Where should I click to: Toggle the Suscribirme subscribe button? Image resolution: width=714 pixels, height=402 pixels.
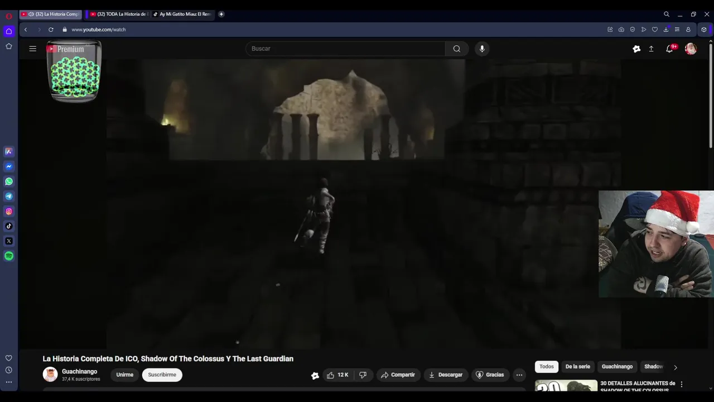coord(162,375)
